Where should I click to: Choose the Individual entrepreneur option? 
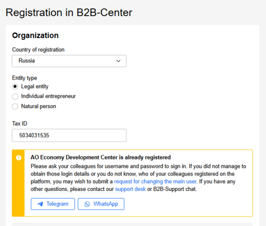click(x=15, y=96)
